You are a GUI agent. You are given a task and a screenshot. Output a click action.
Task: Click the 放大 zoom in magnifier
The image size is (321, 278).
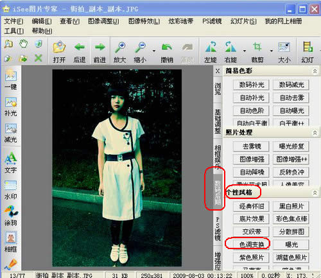click(x=120, y=48)
